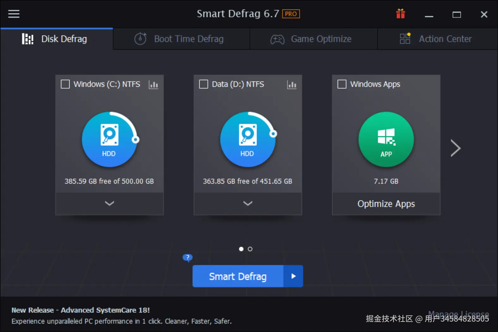Switch to the Boot Time Defrag tab
Viewport: 498px width, 332px height.
181,39
